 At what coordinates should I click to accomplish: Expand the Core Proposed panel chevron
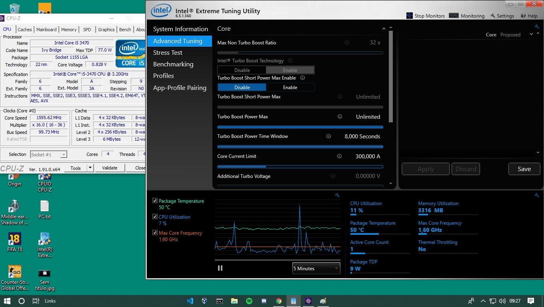tap(531, 34)
